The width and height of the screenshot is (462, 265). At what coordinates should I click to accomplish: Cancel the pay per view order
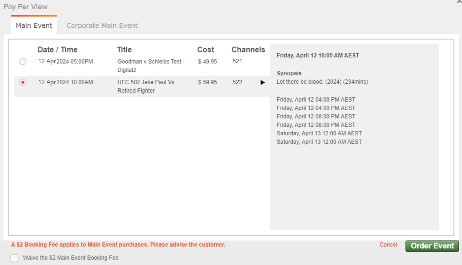point(388,245)
